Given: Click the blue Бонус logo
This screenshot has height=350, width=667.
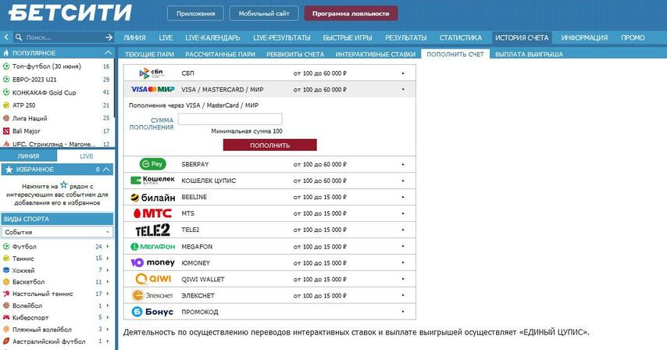Looking at the screenshot, I should (x=153, y=312).
